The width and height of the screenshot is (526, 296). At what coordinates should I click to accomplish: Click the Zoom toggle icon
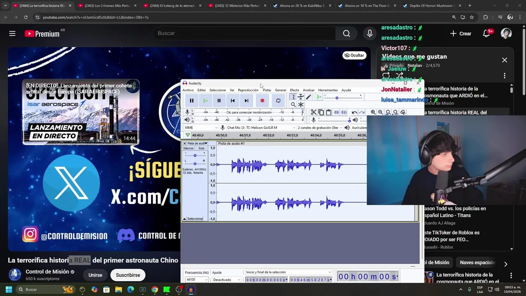point(403,112)
